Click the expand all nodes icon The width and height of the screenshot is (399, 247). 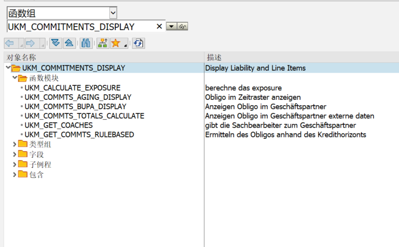click(56, 43)
